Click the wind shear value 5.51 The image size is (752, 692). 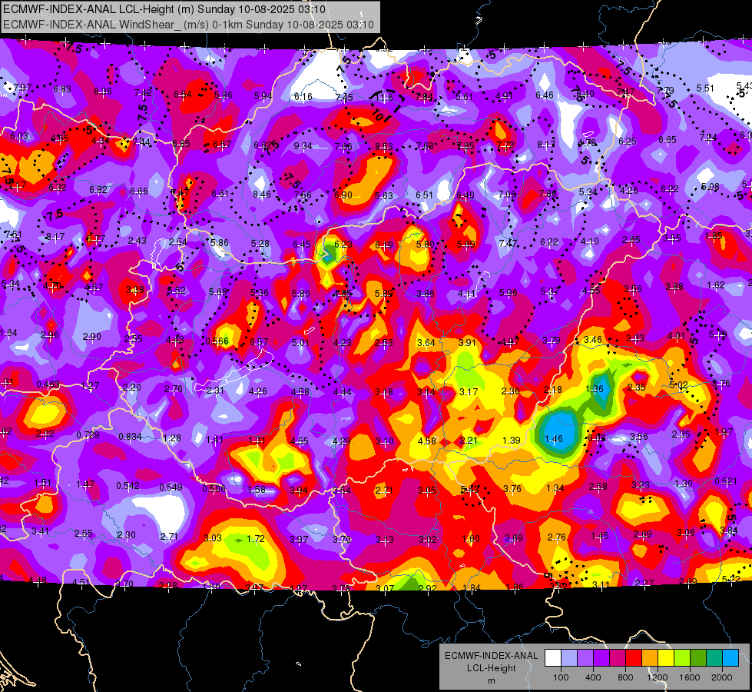click(x=705, y=88)
